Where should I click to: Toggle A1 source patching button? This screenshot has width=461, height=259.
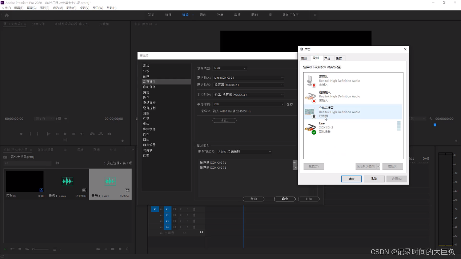coord(155,209)
